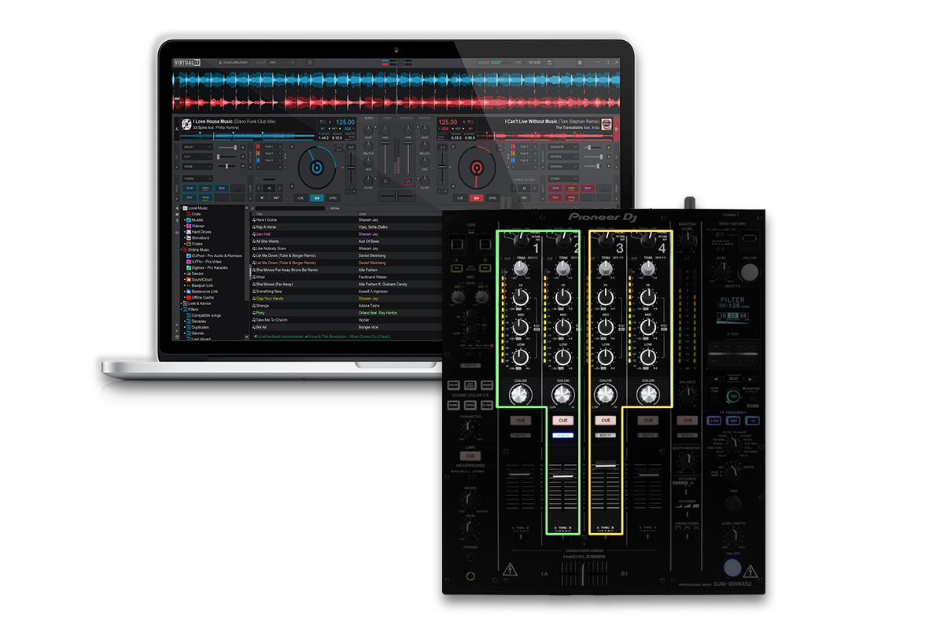The image size is (944, 629).
Task: Click the SoundCloud icon in the sidebar
Action: [x=187, y=279]
